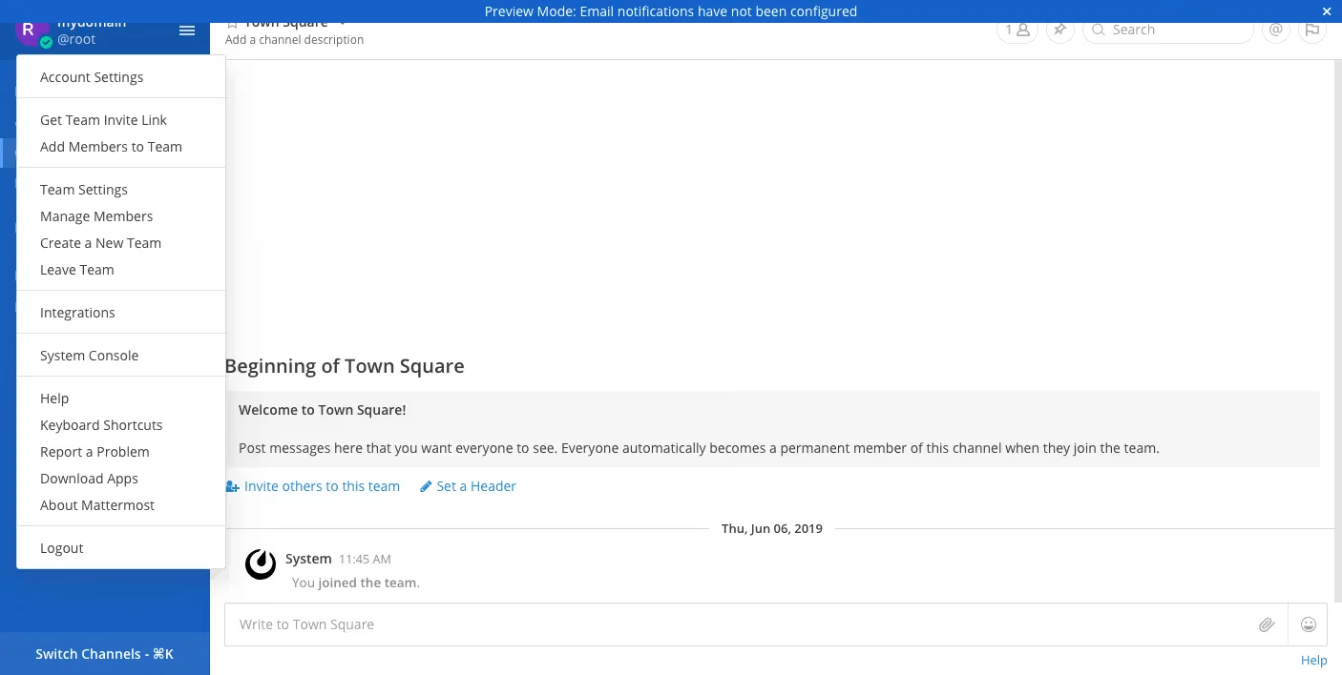Viewport: 1342px width, 675px height.
Task: Click Invite others to this team link
Action: pos(321,486)
